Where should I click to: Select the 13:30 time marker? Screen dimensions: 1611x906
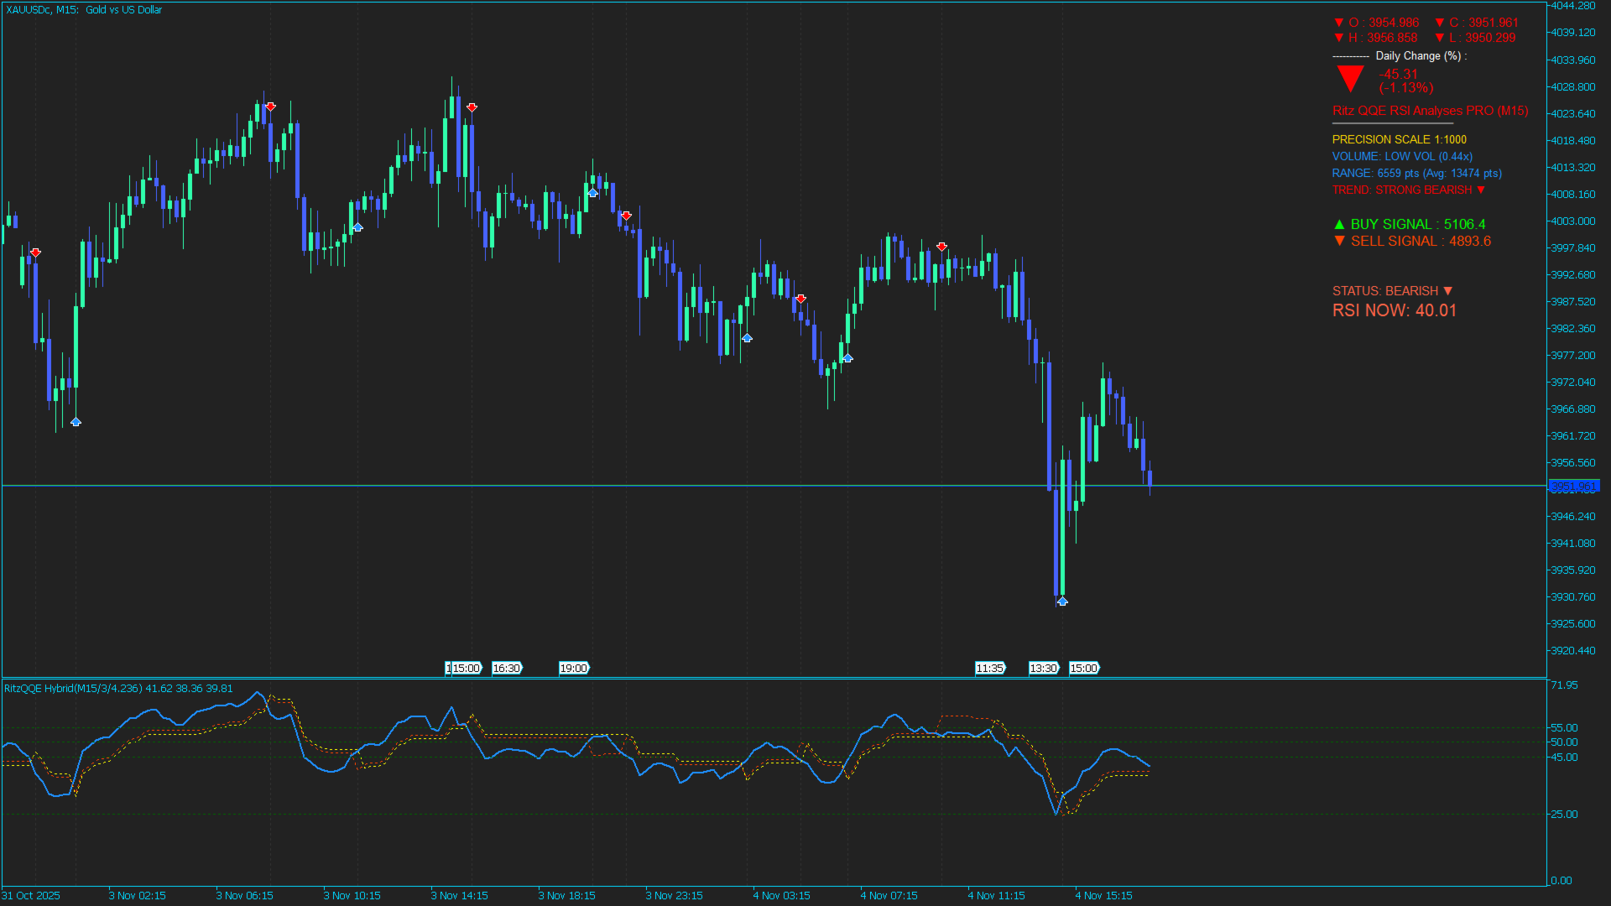[x=1044, y=669]
